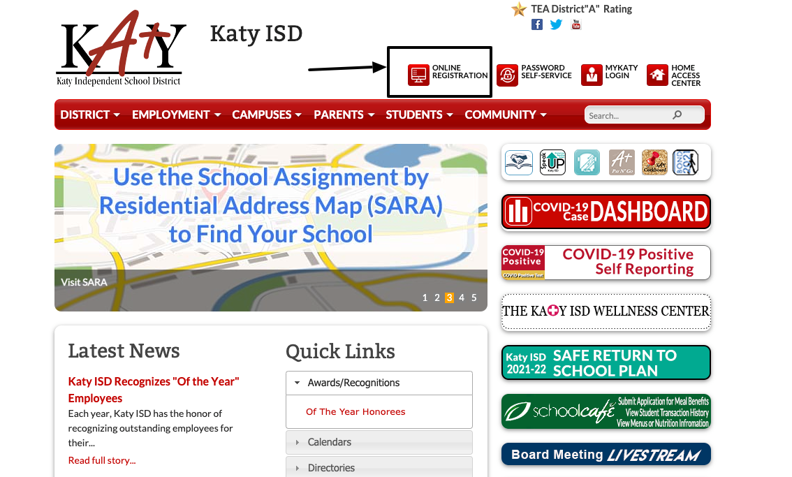This screenshot has height=477, width=792.
Task: Open the COMMUNITY menu
Action: point(506,115)
